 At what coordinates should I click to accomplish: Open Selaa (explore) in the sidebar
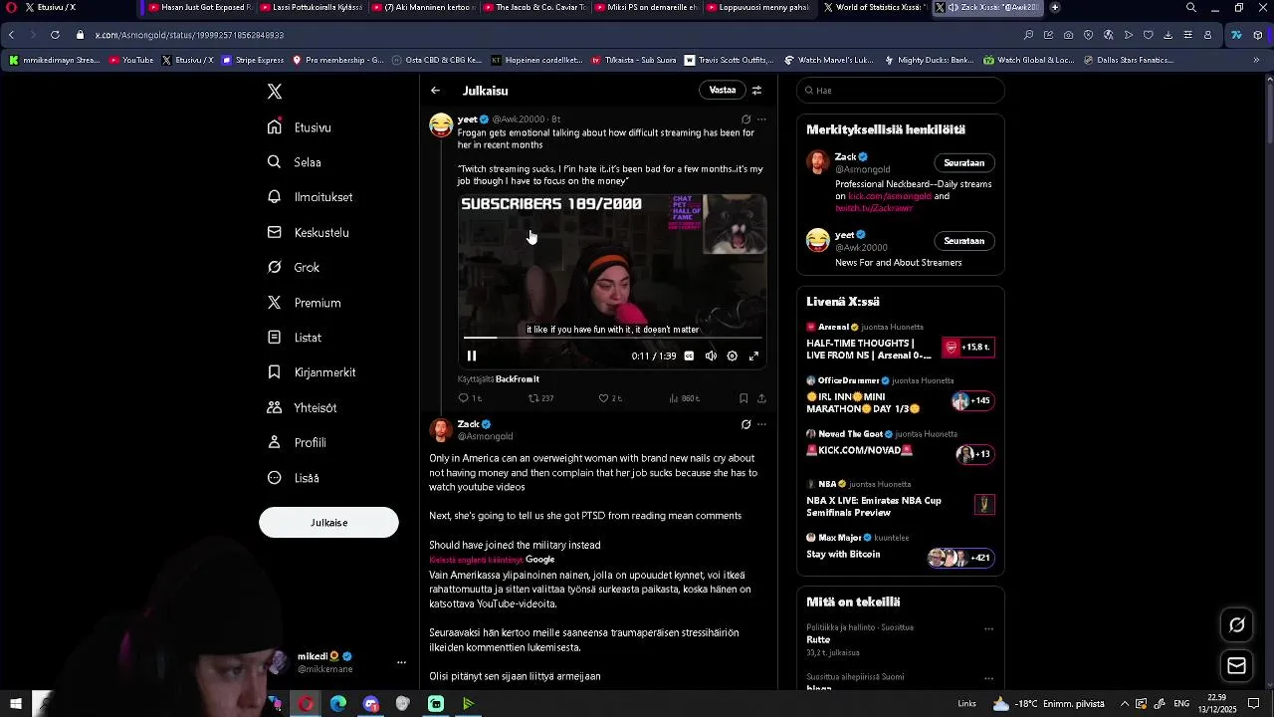click(295, 162)
